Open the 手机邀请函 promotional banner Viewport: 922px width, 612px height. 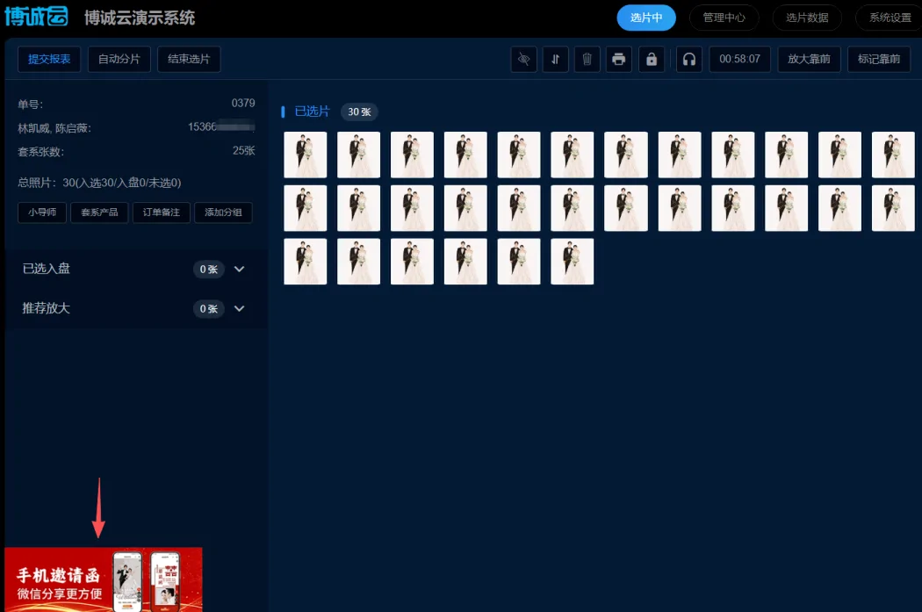pos(103,579)
